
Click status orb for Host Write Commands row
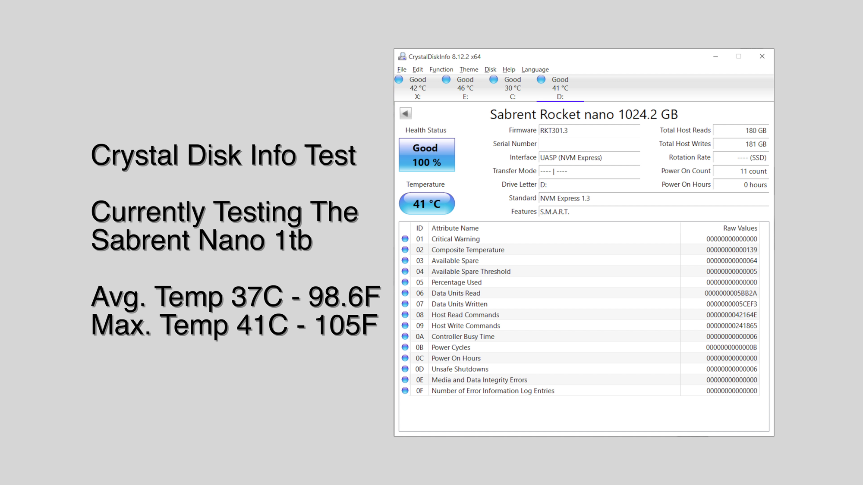point(405,325)
